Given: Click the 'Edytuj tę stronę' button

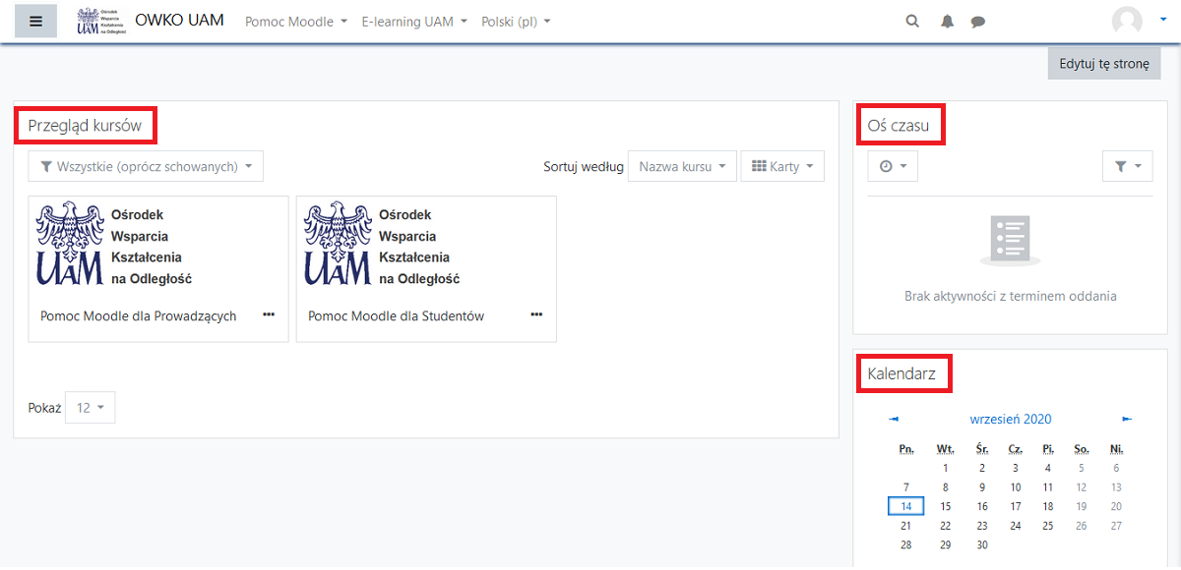Looking at the screenshot, I should [x=1103, y=62].
